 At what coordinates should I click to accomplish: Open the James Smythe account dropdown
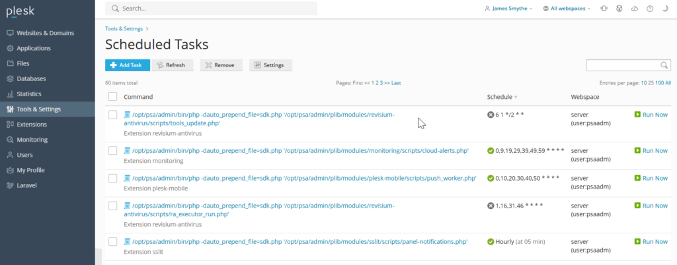pyautogui.click(x=508, y=9)
